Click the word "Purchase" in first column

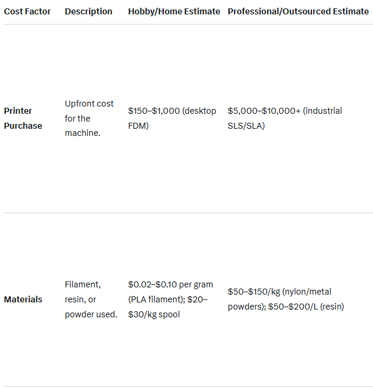click(x=23, y=126)
